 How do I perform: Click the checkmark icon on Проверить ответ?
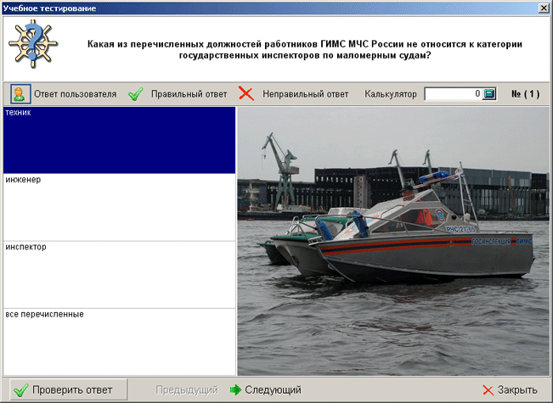pos(20,390)
